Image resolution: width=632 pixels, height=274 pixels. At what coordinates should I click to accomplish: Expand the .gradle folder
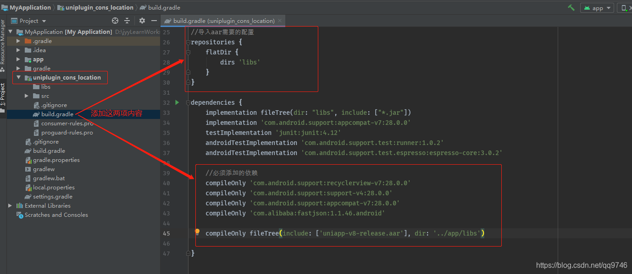18,41
